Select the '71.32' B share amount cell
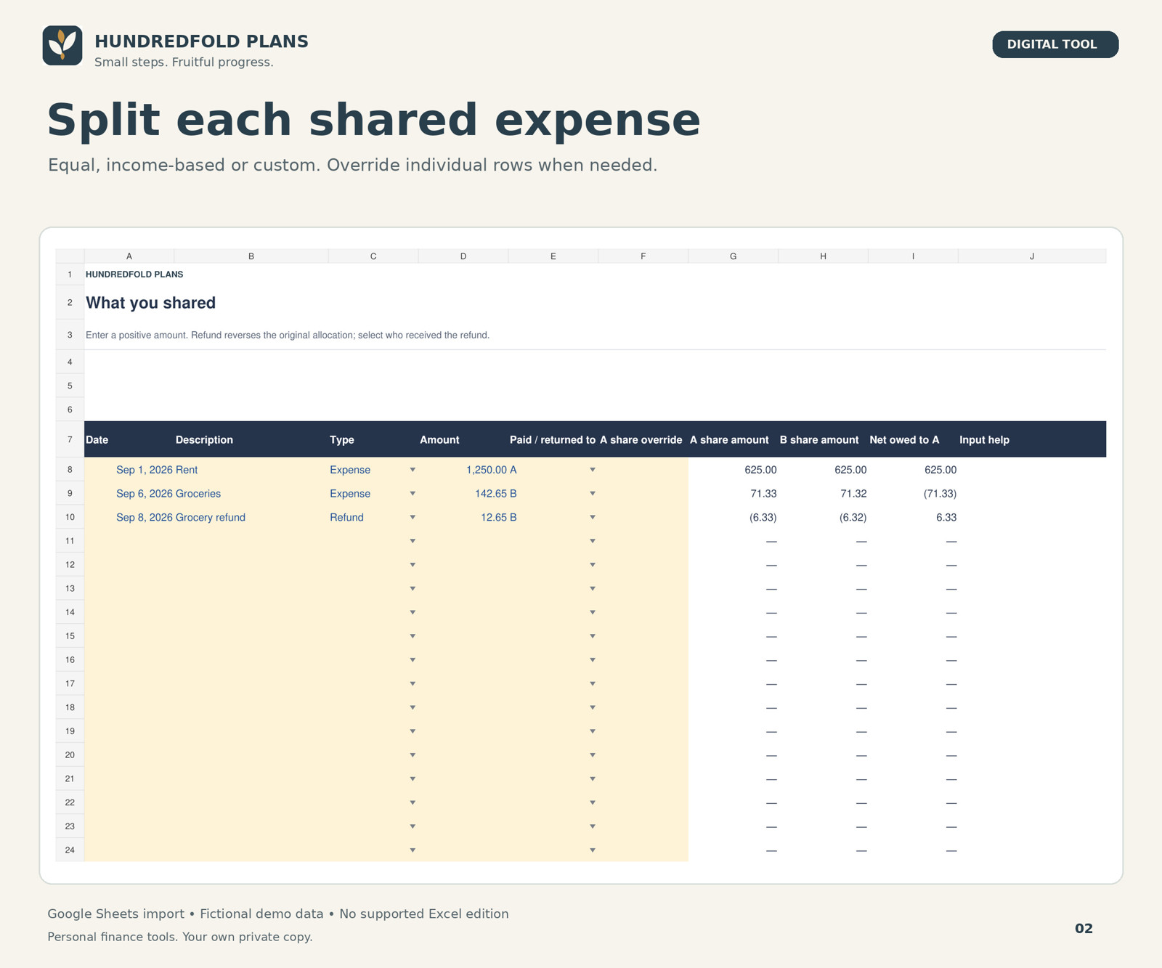Viewport: 1162px width, 968px height. click(823, 494)
